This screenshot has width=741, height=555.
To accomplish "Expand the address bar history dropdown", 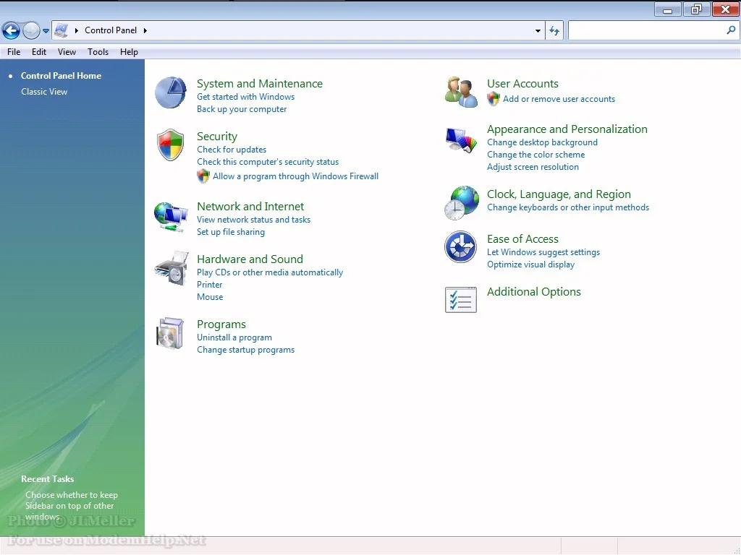I will (538, 30).
